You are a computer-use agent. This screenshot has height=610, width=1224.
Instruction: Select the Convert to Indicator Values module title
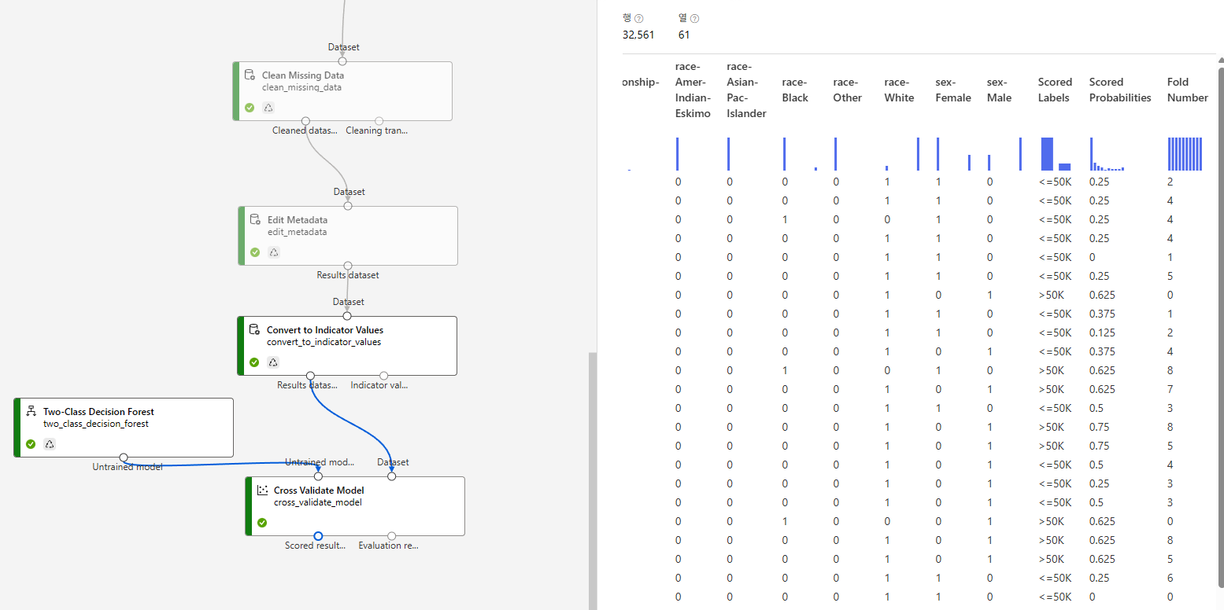(x=325, y=330)
